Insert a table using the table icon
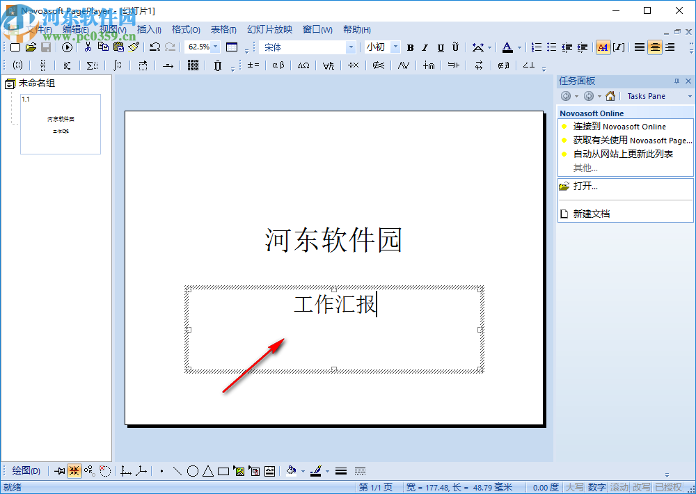 [230, 47]
